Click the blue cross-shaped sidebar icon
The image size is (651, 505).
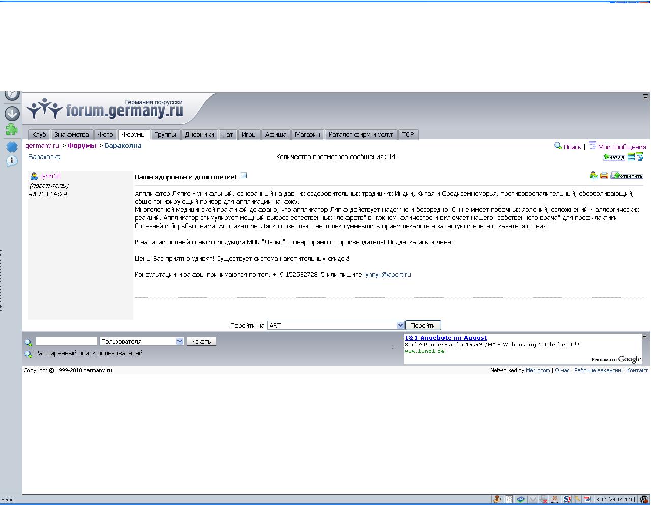coord(12,147)
